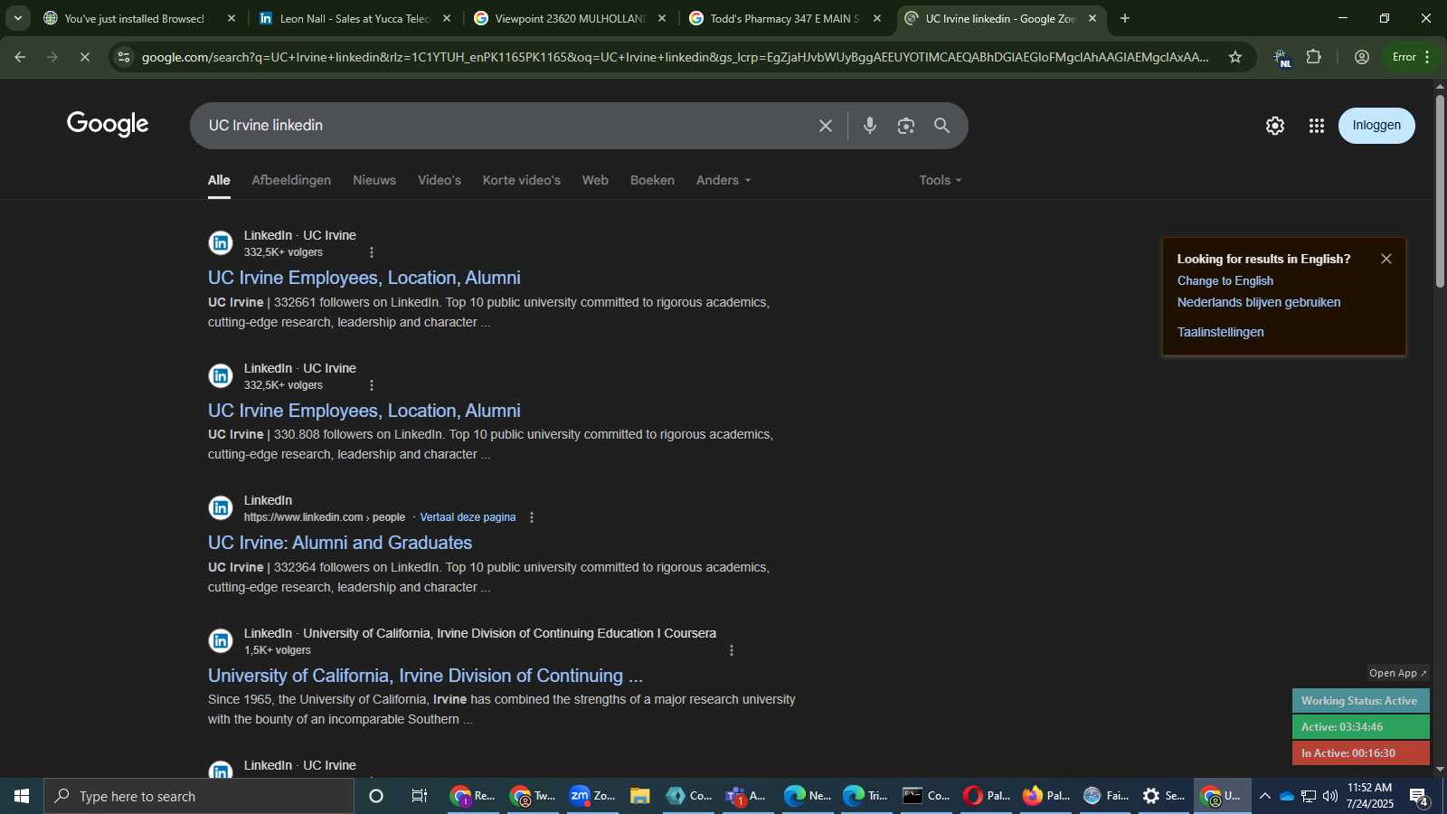Open Task View on the taskbar
This screenshot has height=814, width=1447.
click(x=420, y=796)
